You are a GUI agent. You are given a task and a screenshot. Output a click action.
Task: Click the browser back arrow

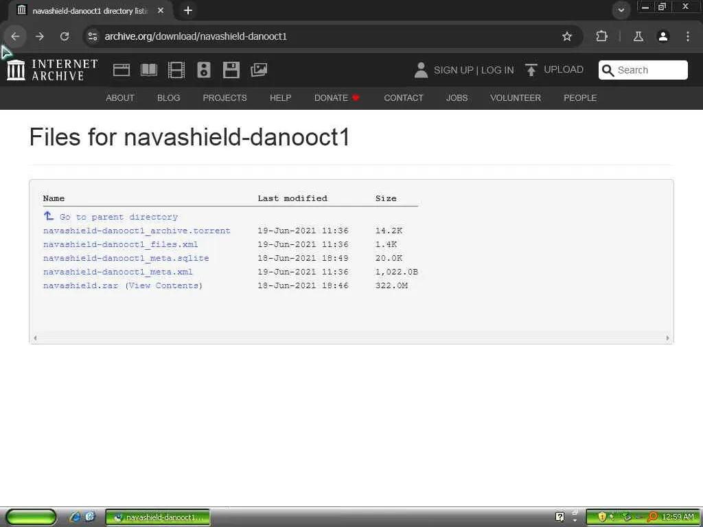(15, 36)
